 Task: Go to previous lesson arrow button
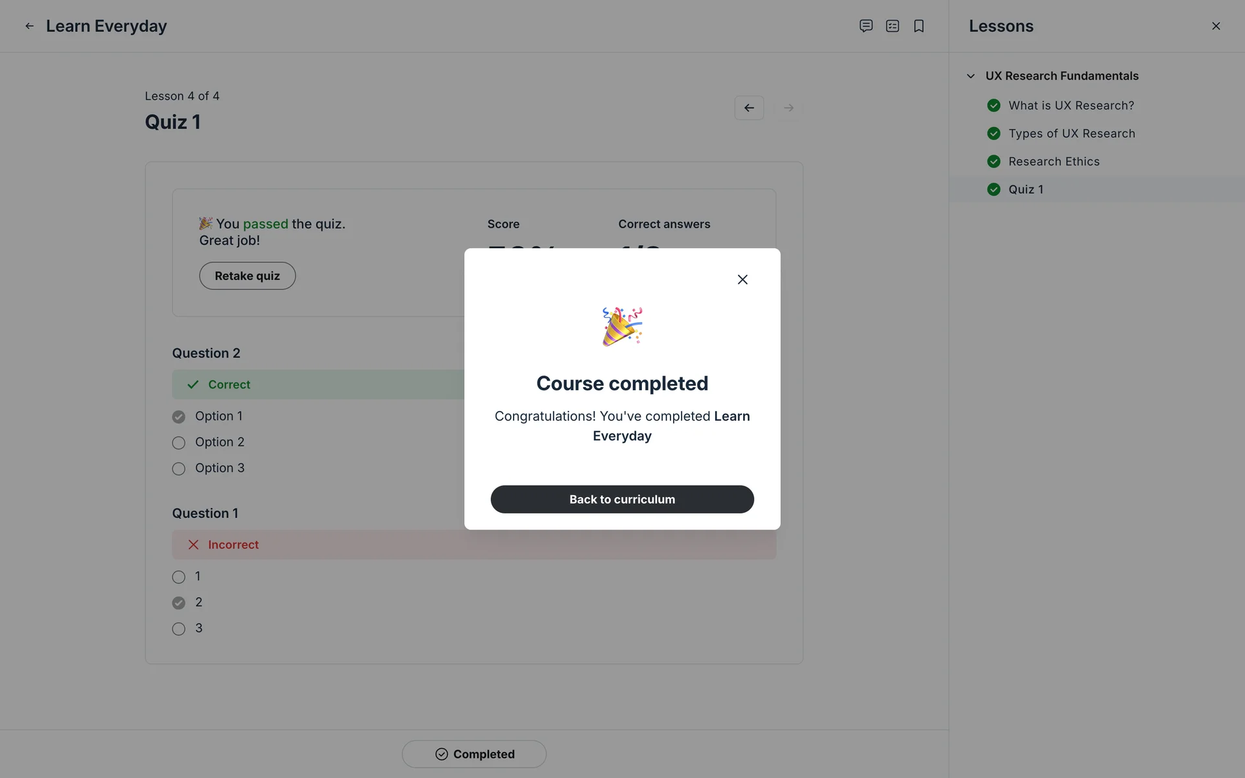749,108
